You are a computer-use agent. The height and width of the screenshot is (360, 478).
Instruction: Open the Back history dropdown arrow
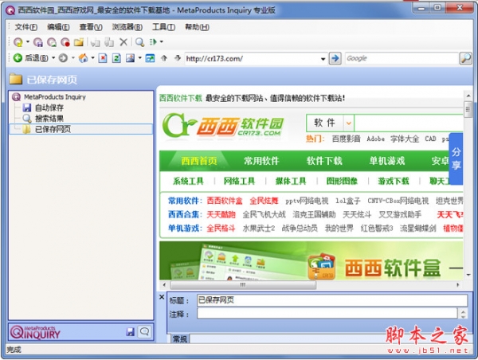coord(53,57)
